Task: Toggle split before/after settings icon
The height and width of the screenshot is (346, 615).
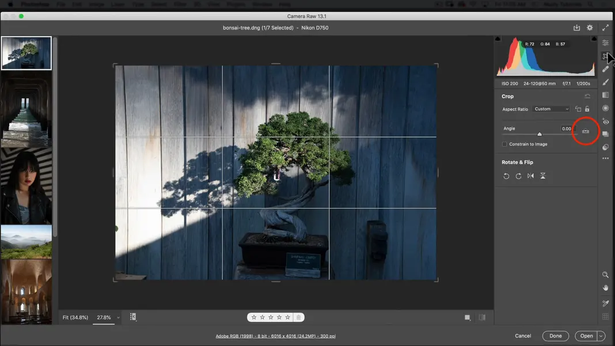Action: (482, 317)
